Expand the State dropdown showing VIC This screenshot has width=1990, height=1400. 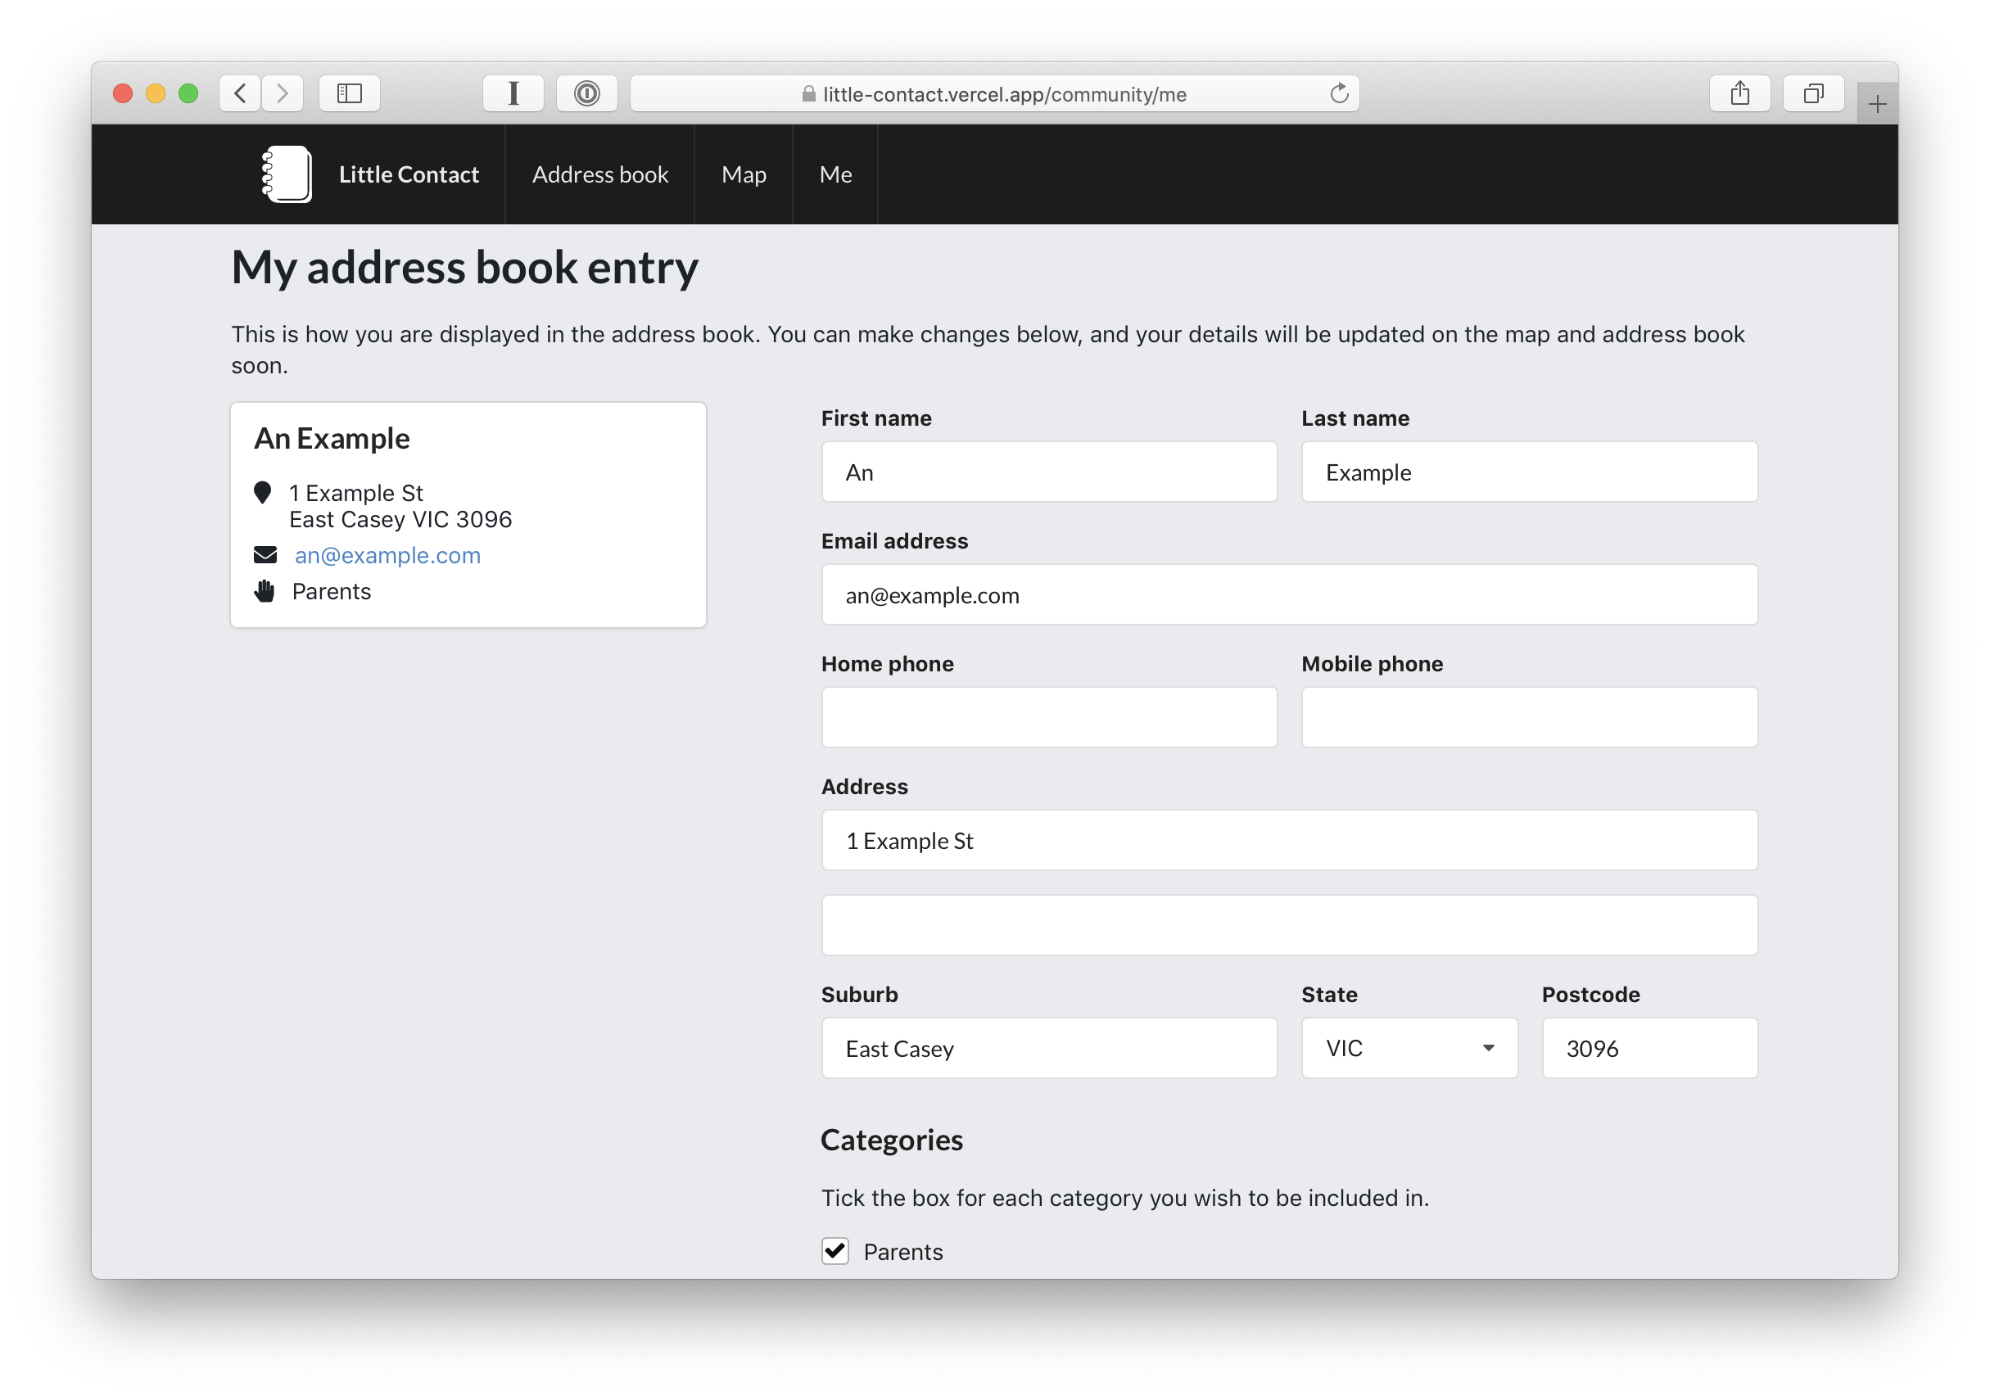(x=1409, y=1048)
